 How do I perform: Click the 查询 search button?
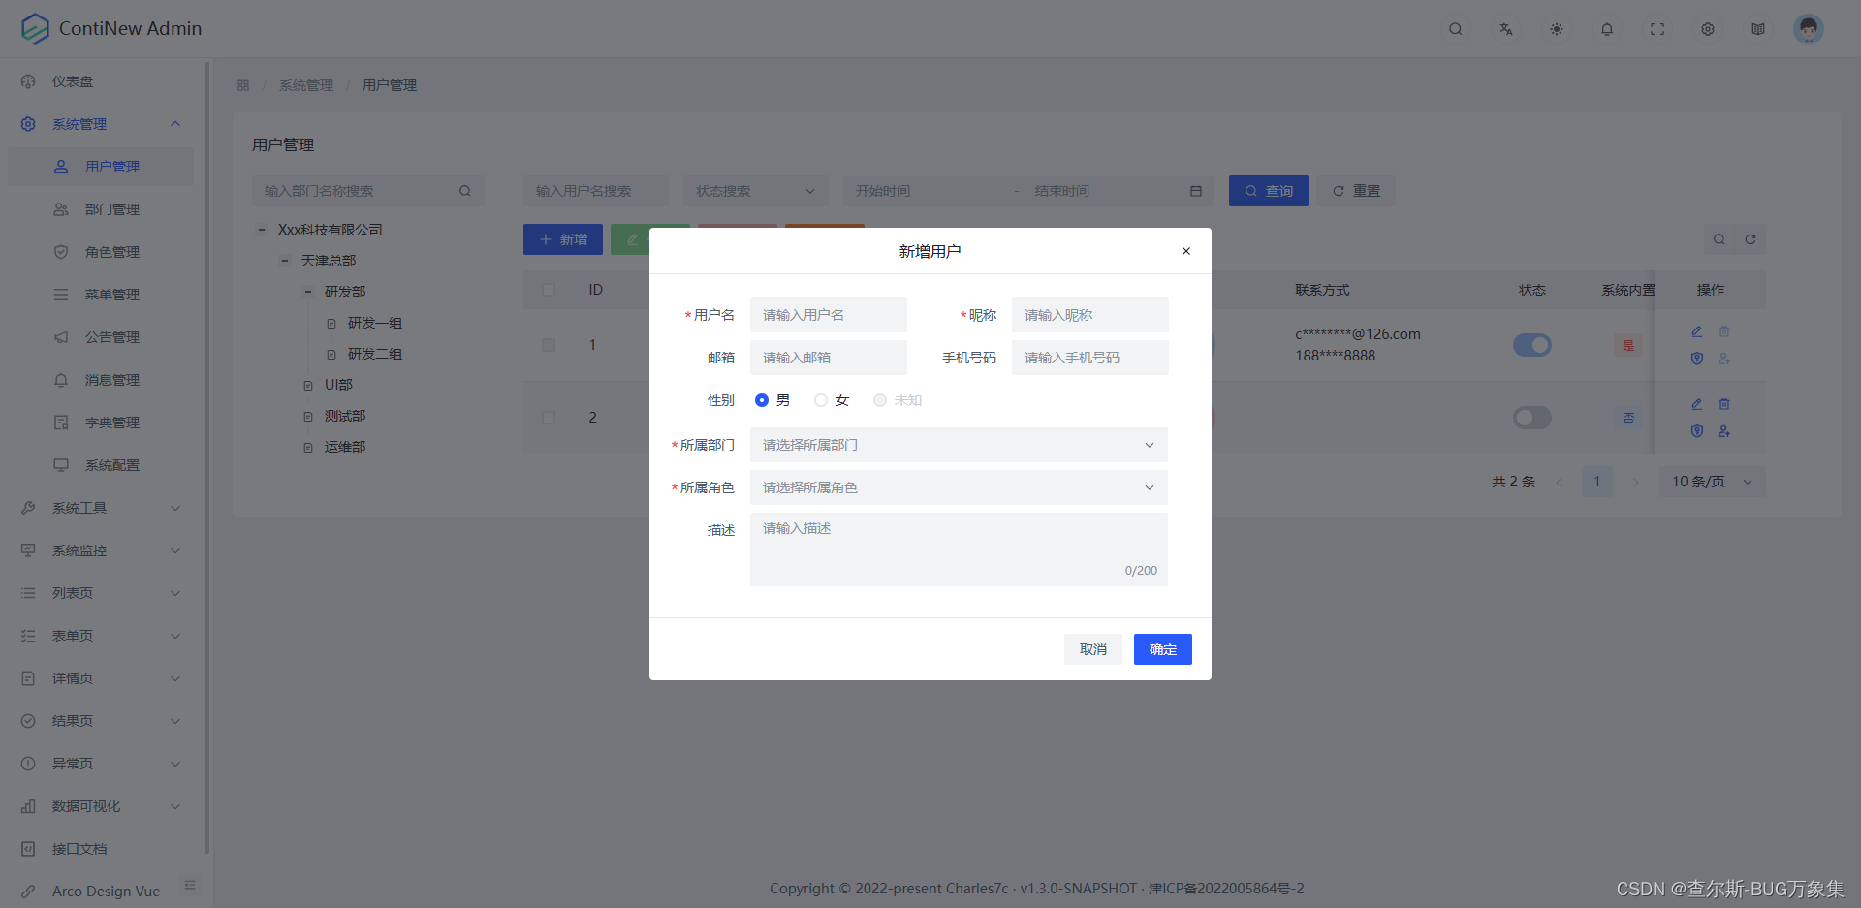(1269, 191)
